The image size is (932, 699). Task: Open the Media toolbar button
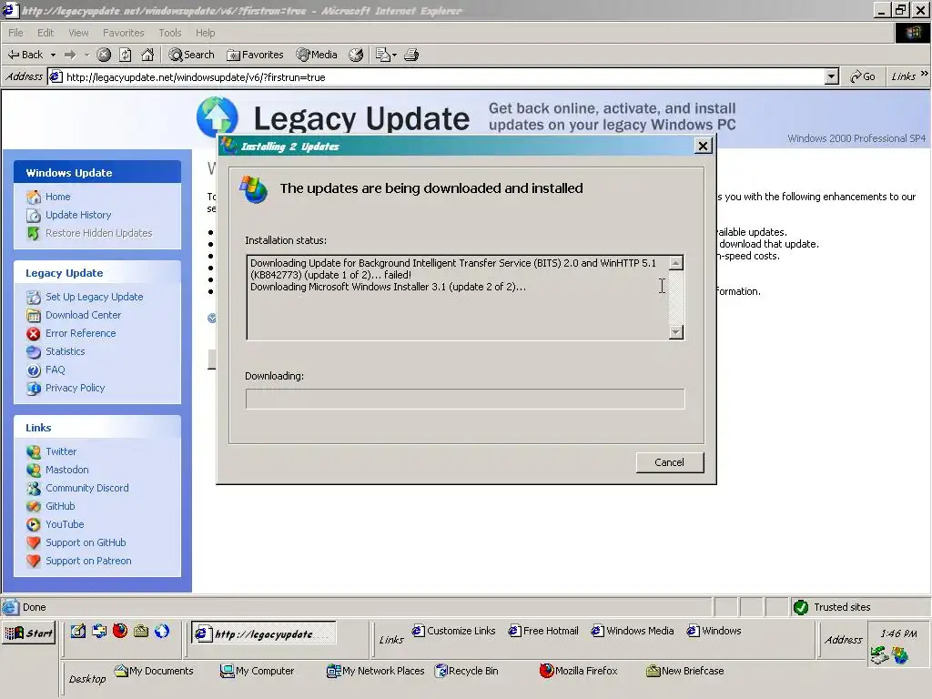[317, 55]
